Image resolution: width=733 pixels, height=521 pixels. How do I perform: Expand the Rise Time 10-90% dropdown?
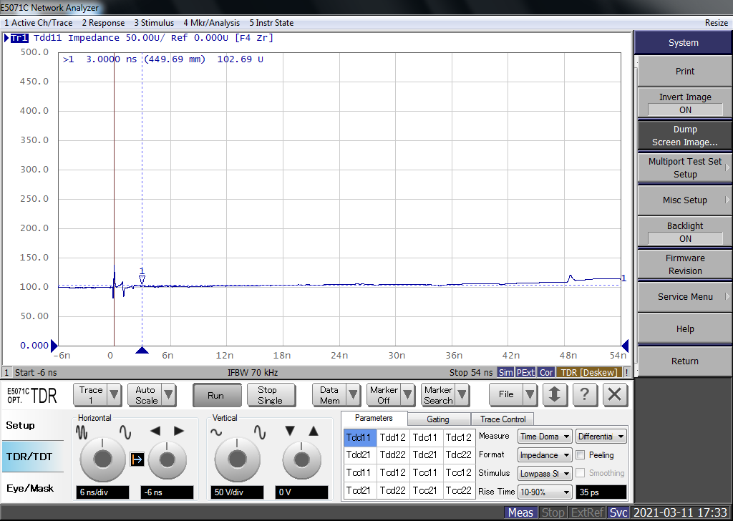545,492
